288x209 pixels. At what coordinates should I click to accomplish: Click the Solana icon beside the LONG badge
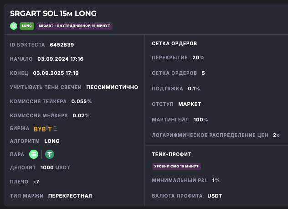point(14,26)
